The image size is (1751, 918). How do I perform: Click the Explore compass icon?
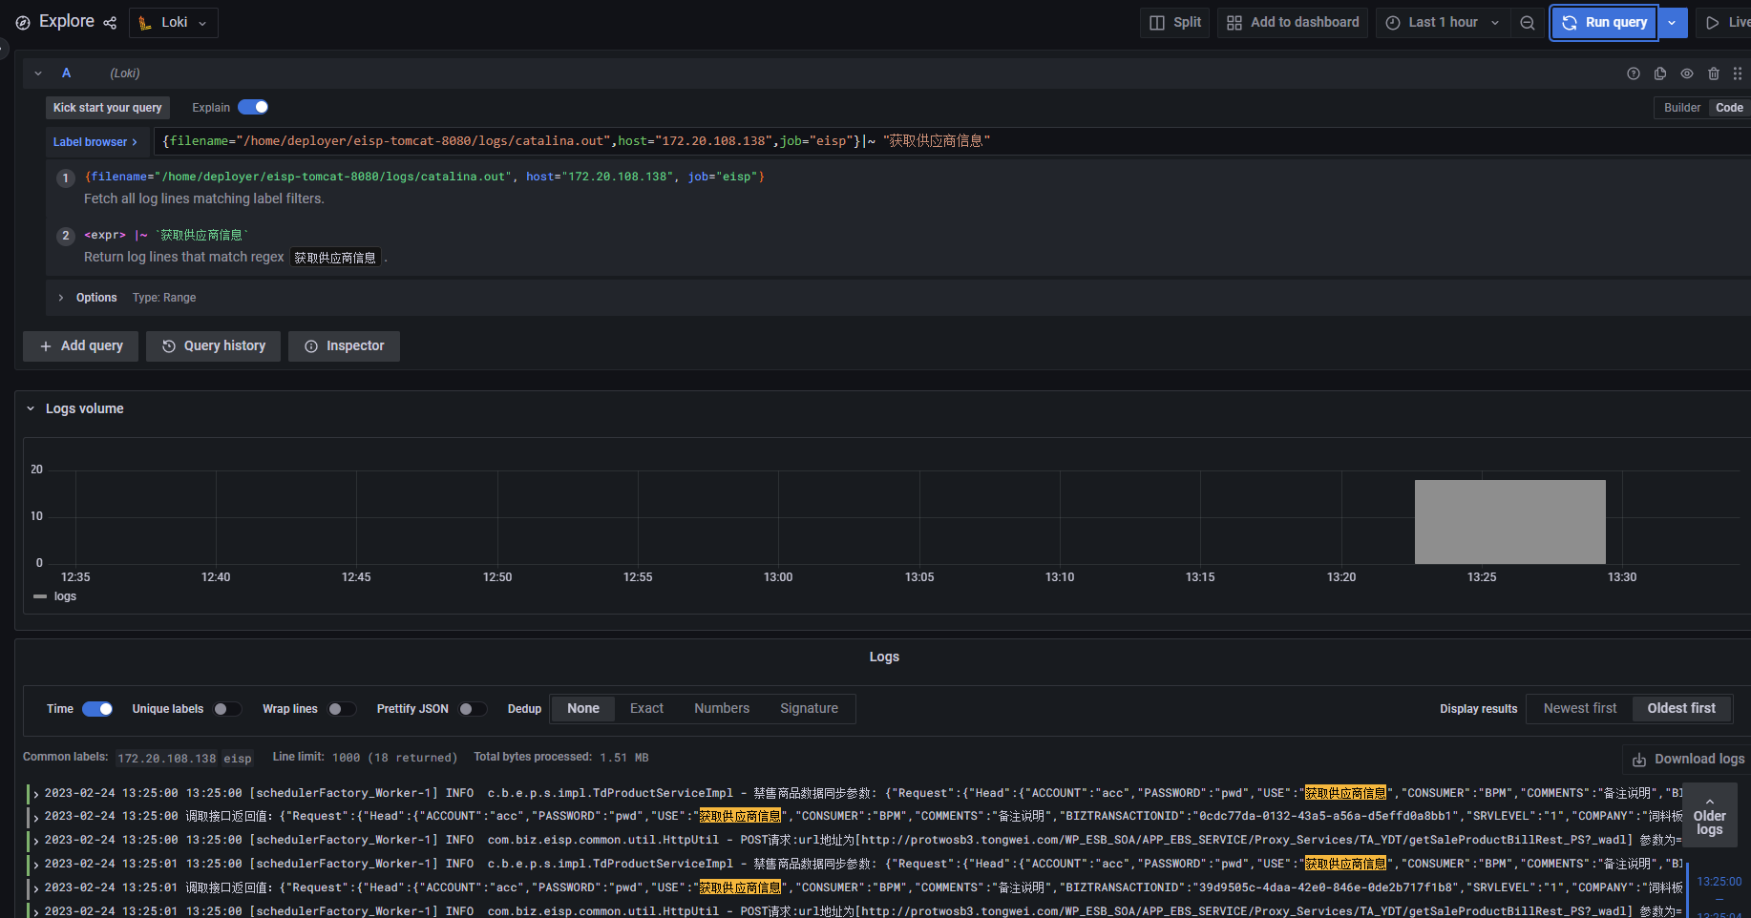point(23,23)
